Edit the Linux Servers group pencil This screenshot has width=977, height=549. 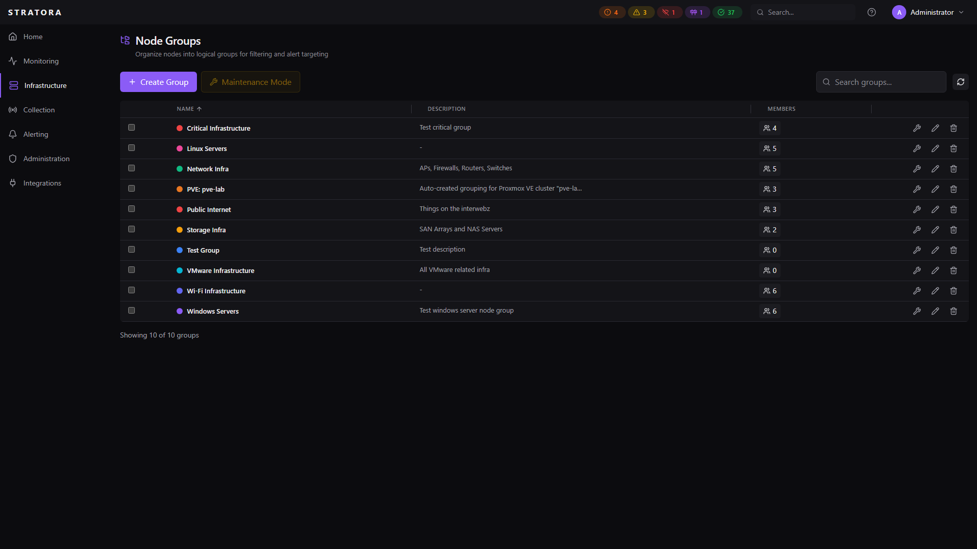(935, 148)
